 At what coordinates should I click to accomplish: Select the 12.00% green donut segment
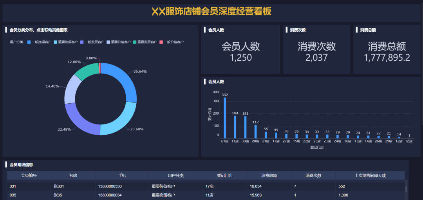pos(87,70)
